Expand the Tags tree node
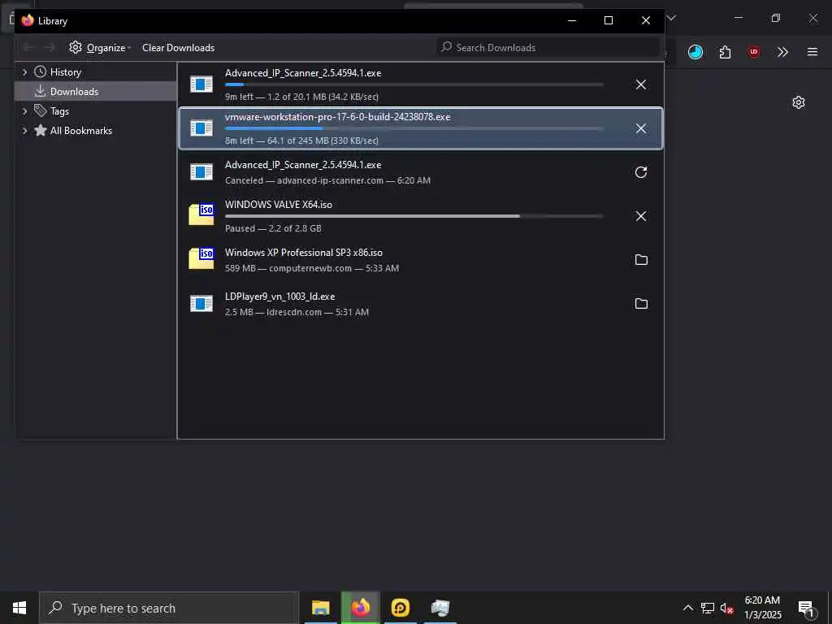Viewport: 832px width, 624px height. point(24,110)
